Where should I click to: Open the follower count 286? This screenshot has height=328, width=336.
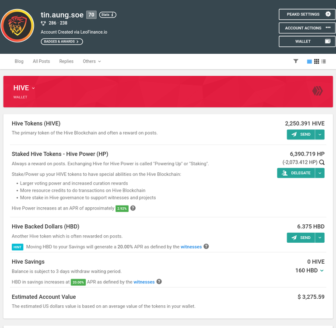52,23
